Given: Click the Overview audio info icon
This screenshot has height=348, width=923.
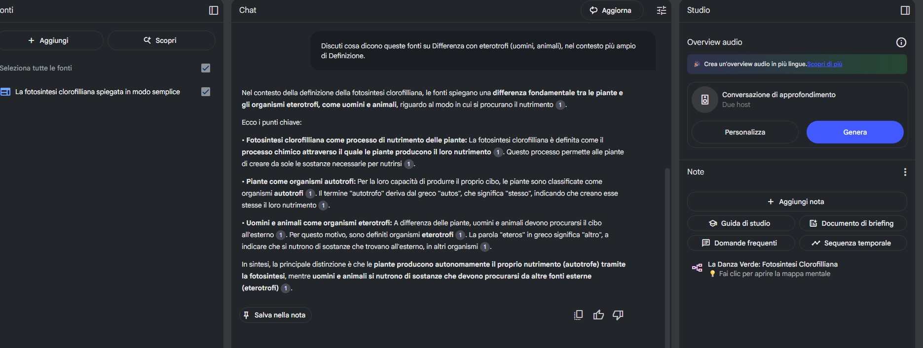Looking at the screenshot, I should [901, 42].
